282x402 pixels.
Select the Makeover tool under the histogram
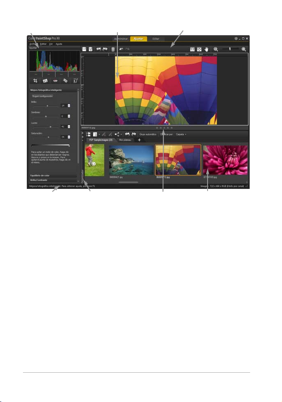tap(65, 81)
